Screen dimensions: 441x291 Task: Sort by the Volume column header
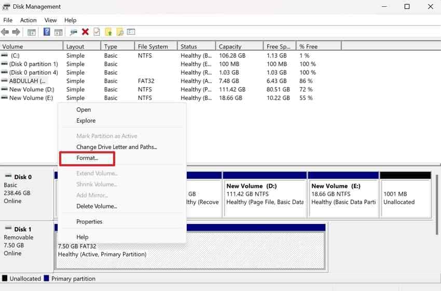click(x=32, y=46)
